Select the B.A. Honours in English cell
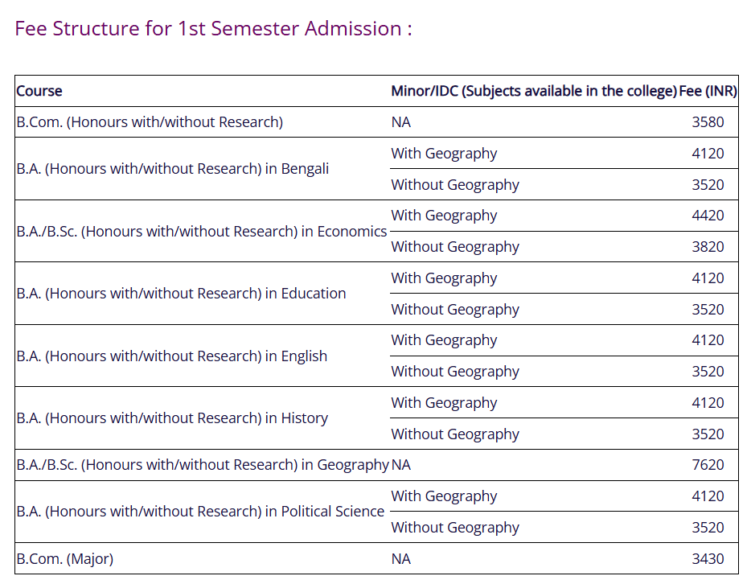Viewport: 751px width, 580px height. coord(171,356)
